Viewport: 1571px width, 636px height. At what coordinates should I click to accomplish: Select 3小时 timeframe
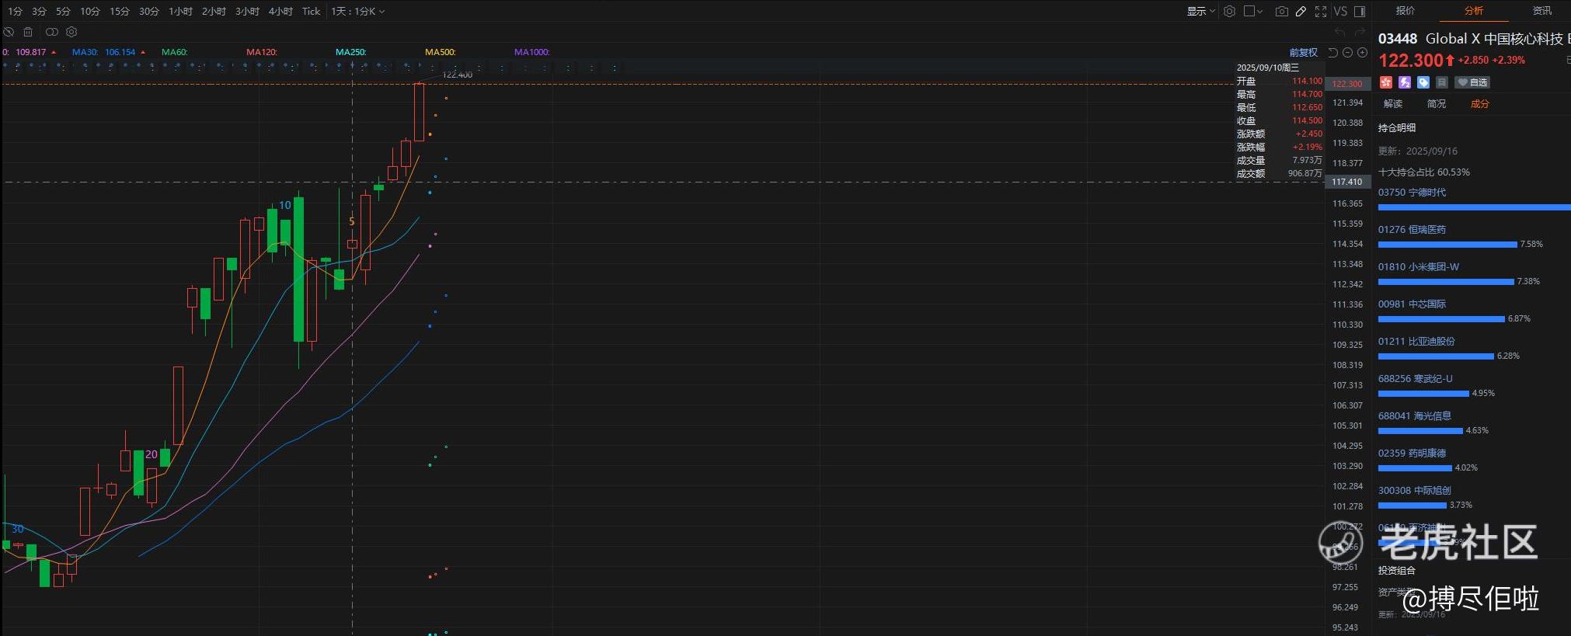(x=248, y=11)
